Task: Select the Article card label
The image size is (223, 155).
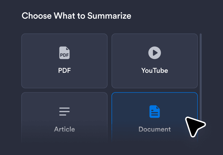Action: tap(65, 129)
